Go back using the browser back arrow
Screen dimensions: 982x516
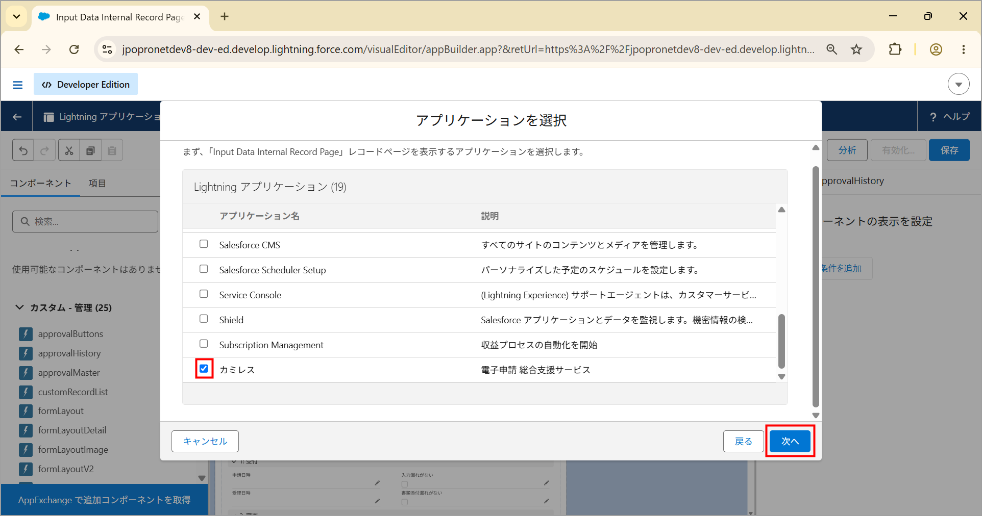[19, 49]
